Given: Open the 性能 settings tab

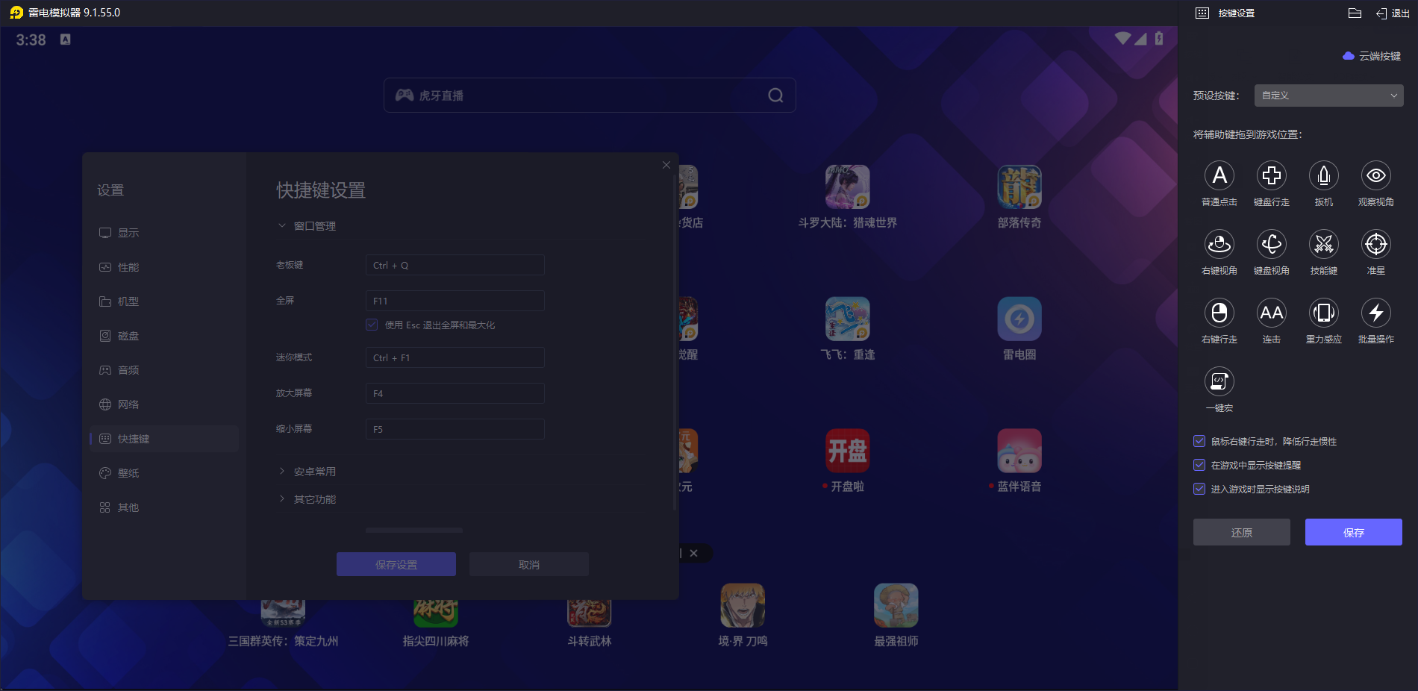Looking at the screenshot, I should pyautogui.click(x=164, y=267).
